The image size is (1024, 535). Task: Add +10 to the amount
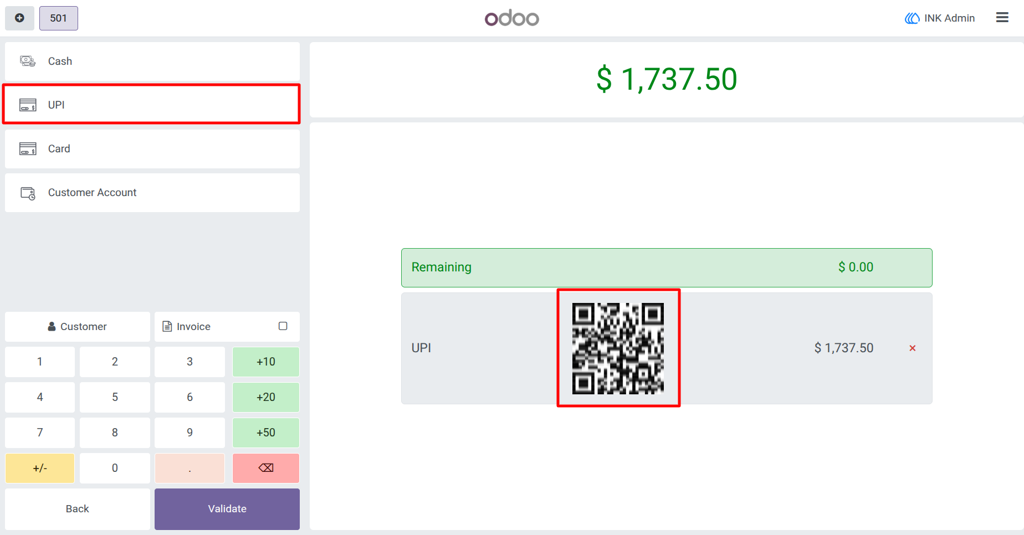tap(266, 362)
